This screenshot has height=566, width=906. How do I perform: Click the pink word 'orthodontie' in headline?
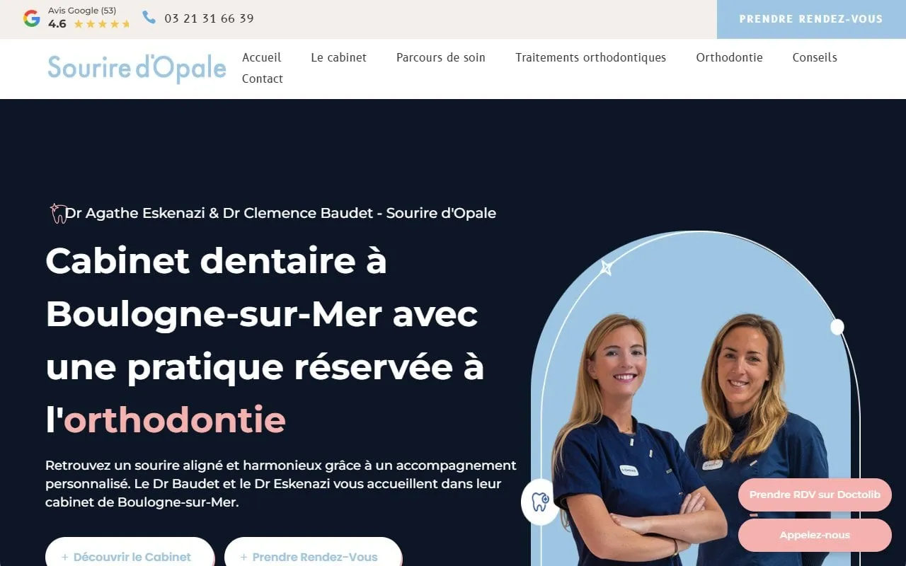(x=175, y=420)
